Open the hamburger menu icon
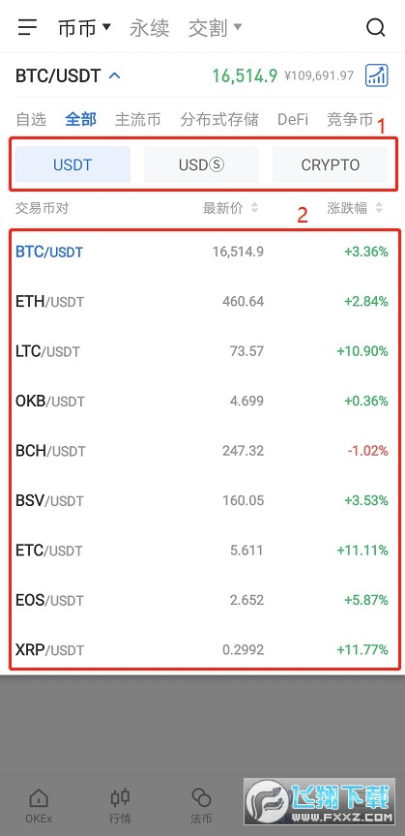 click(x=27, y=27)
